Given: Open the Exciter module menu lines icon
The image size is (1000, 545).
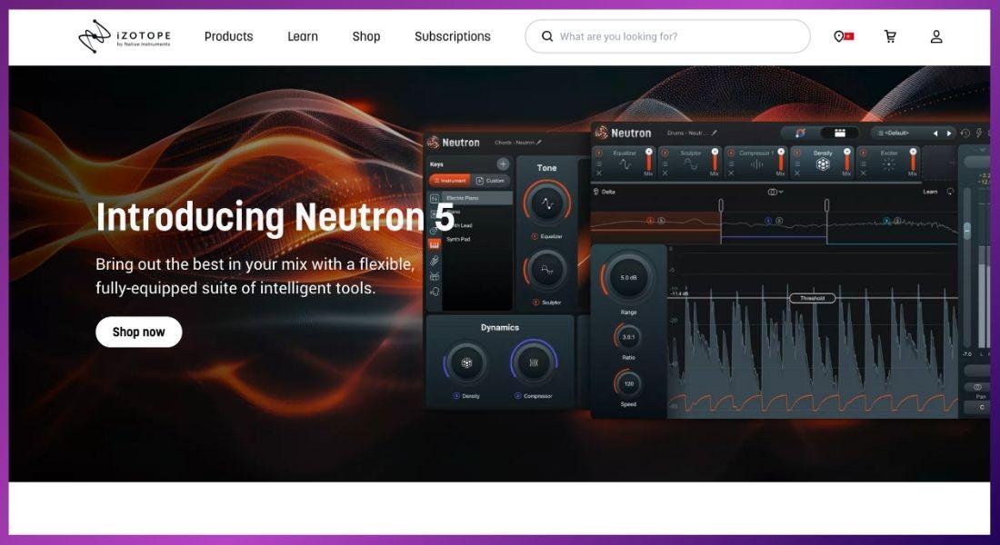Looking at the screenshot, I should point(863,163).
